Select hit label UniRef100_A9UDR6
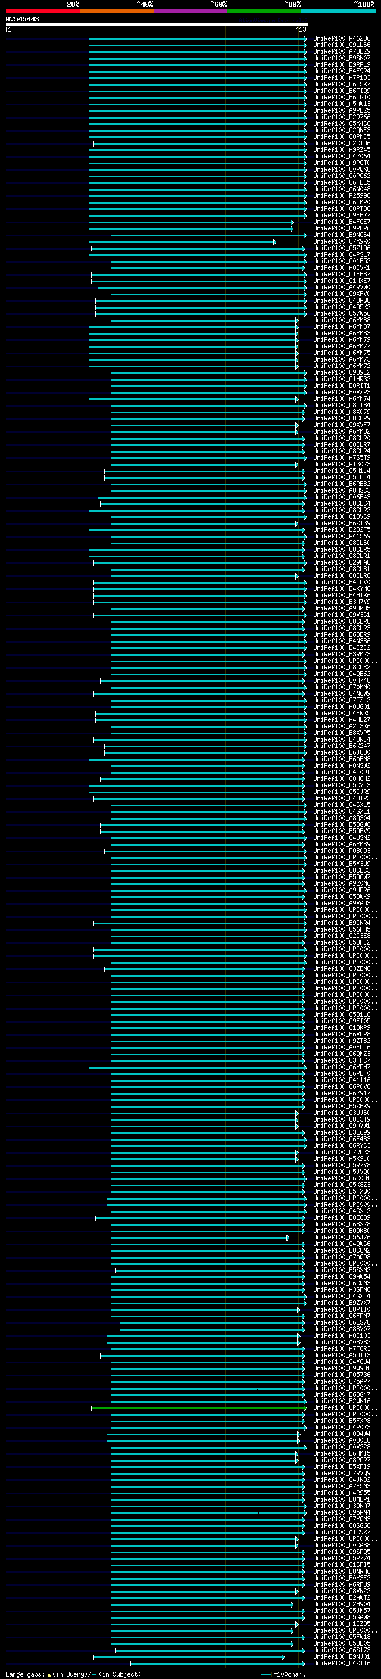This screenshot has height=1679, width=381. (x=342, y=890)
